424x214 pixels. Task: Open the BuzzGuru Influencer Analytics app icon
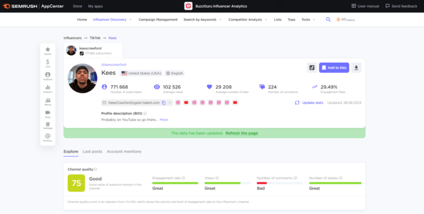(188, 6)
